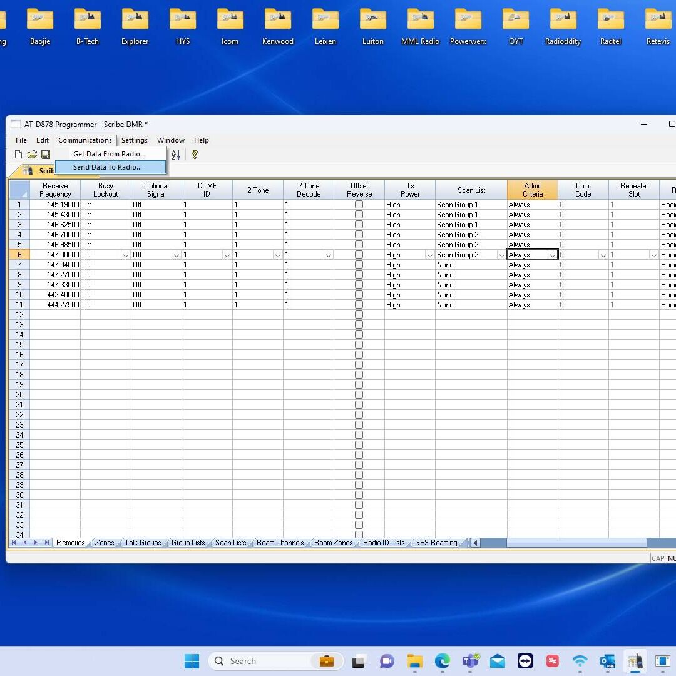The width and height of the screenshot is (676, 676).
Task: Open the QYT desktop folder
Action: (516, 27)
